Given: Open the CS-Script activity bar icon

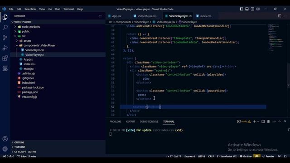Looking at the screenshot, I should click(x=5, y=68).
